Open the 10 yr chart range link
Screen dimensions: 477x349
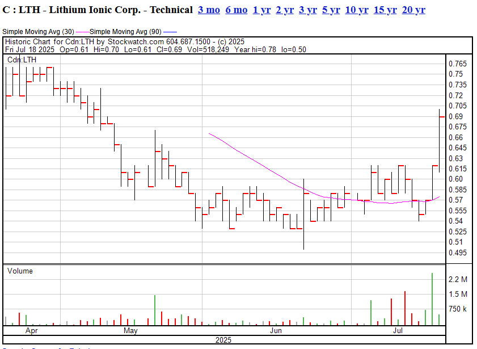tap(357, 10)
